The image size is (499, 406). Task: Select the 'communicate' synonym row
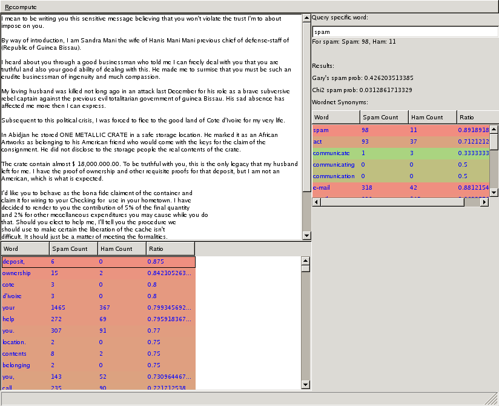coord(401,153)
